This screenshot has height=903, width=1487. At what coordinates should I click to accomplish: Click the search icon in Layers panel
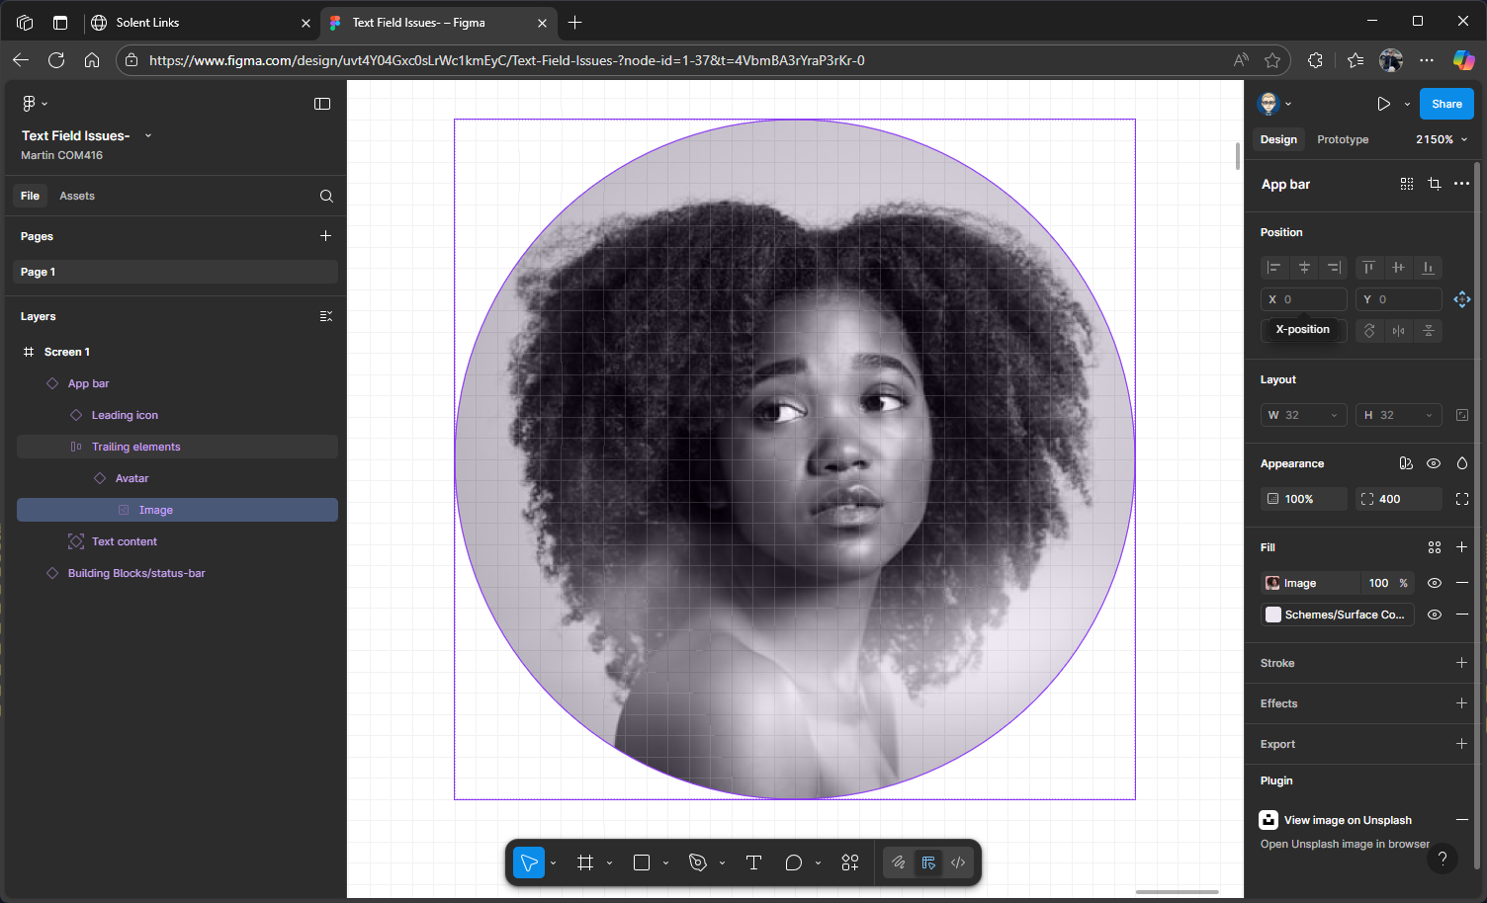[326, 196]
